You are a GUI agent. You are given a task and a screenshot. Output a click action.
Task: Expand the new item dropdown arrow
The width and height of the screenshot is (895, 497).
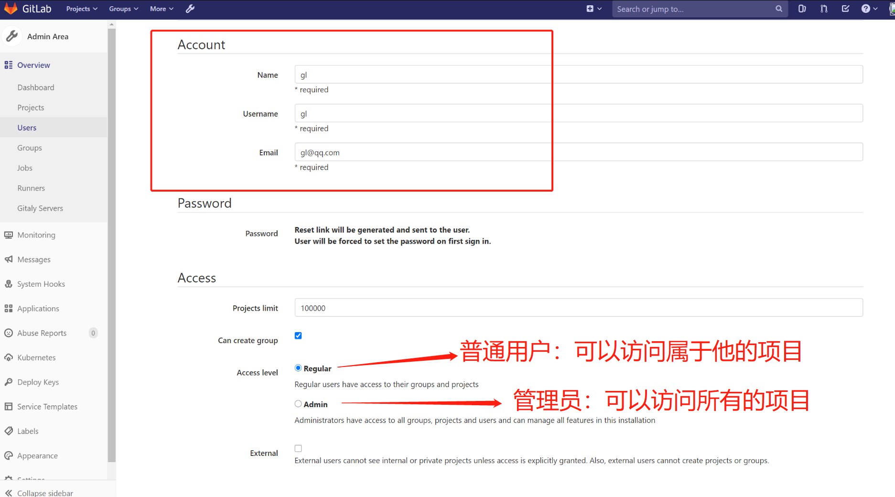[600, 9]
